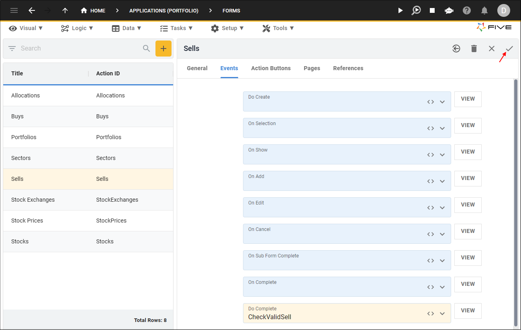This screenshot has width=521, height=330.
Task: Open the code editor icon for On Complete
Action: pos(431,287)
